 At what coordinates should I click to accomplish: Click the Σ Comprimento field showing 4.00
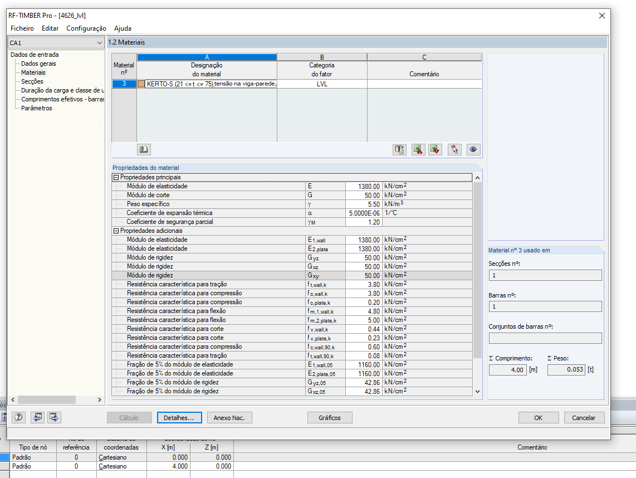pyautogui.click(x=508, y=370)
